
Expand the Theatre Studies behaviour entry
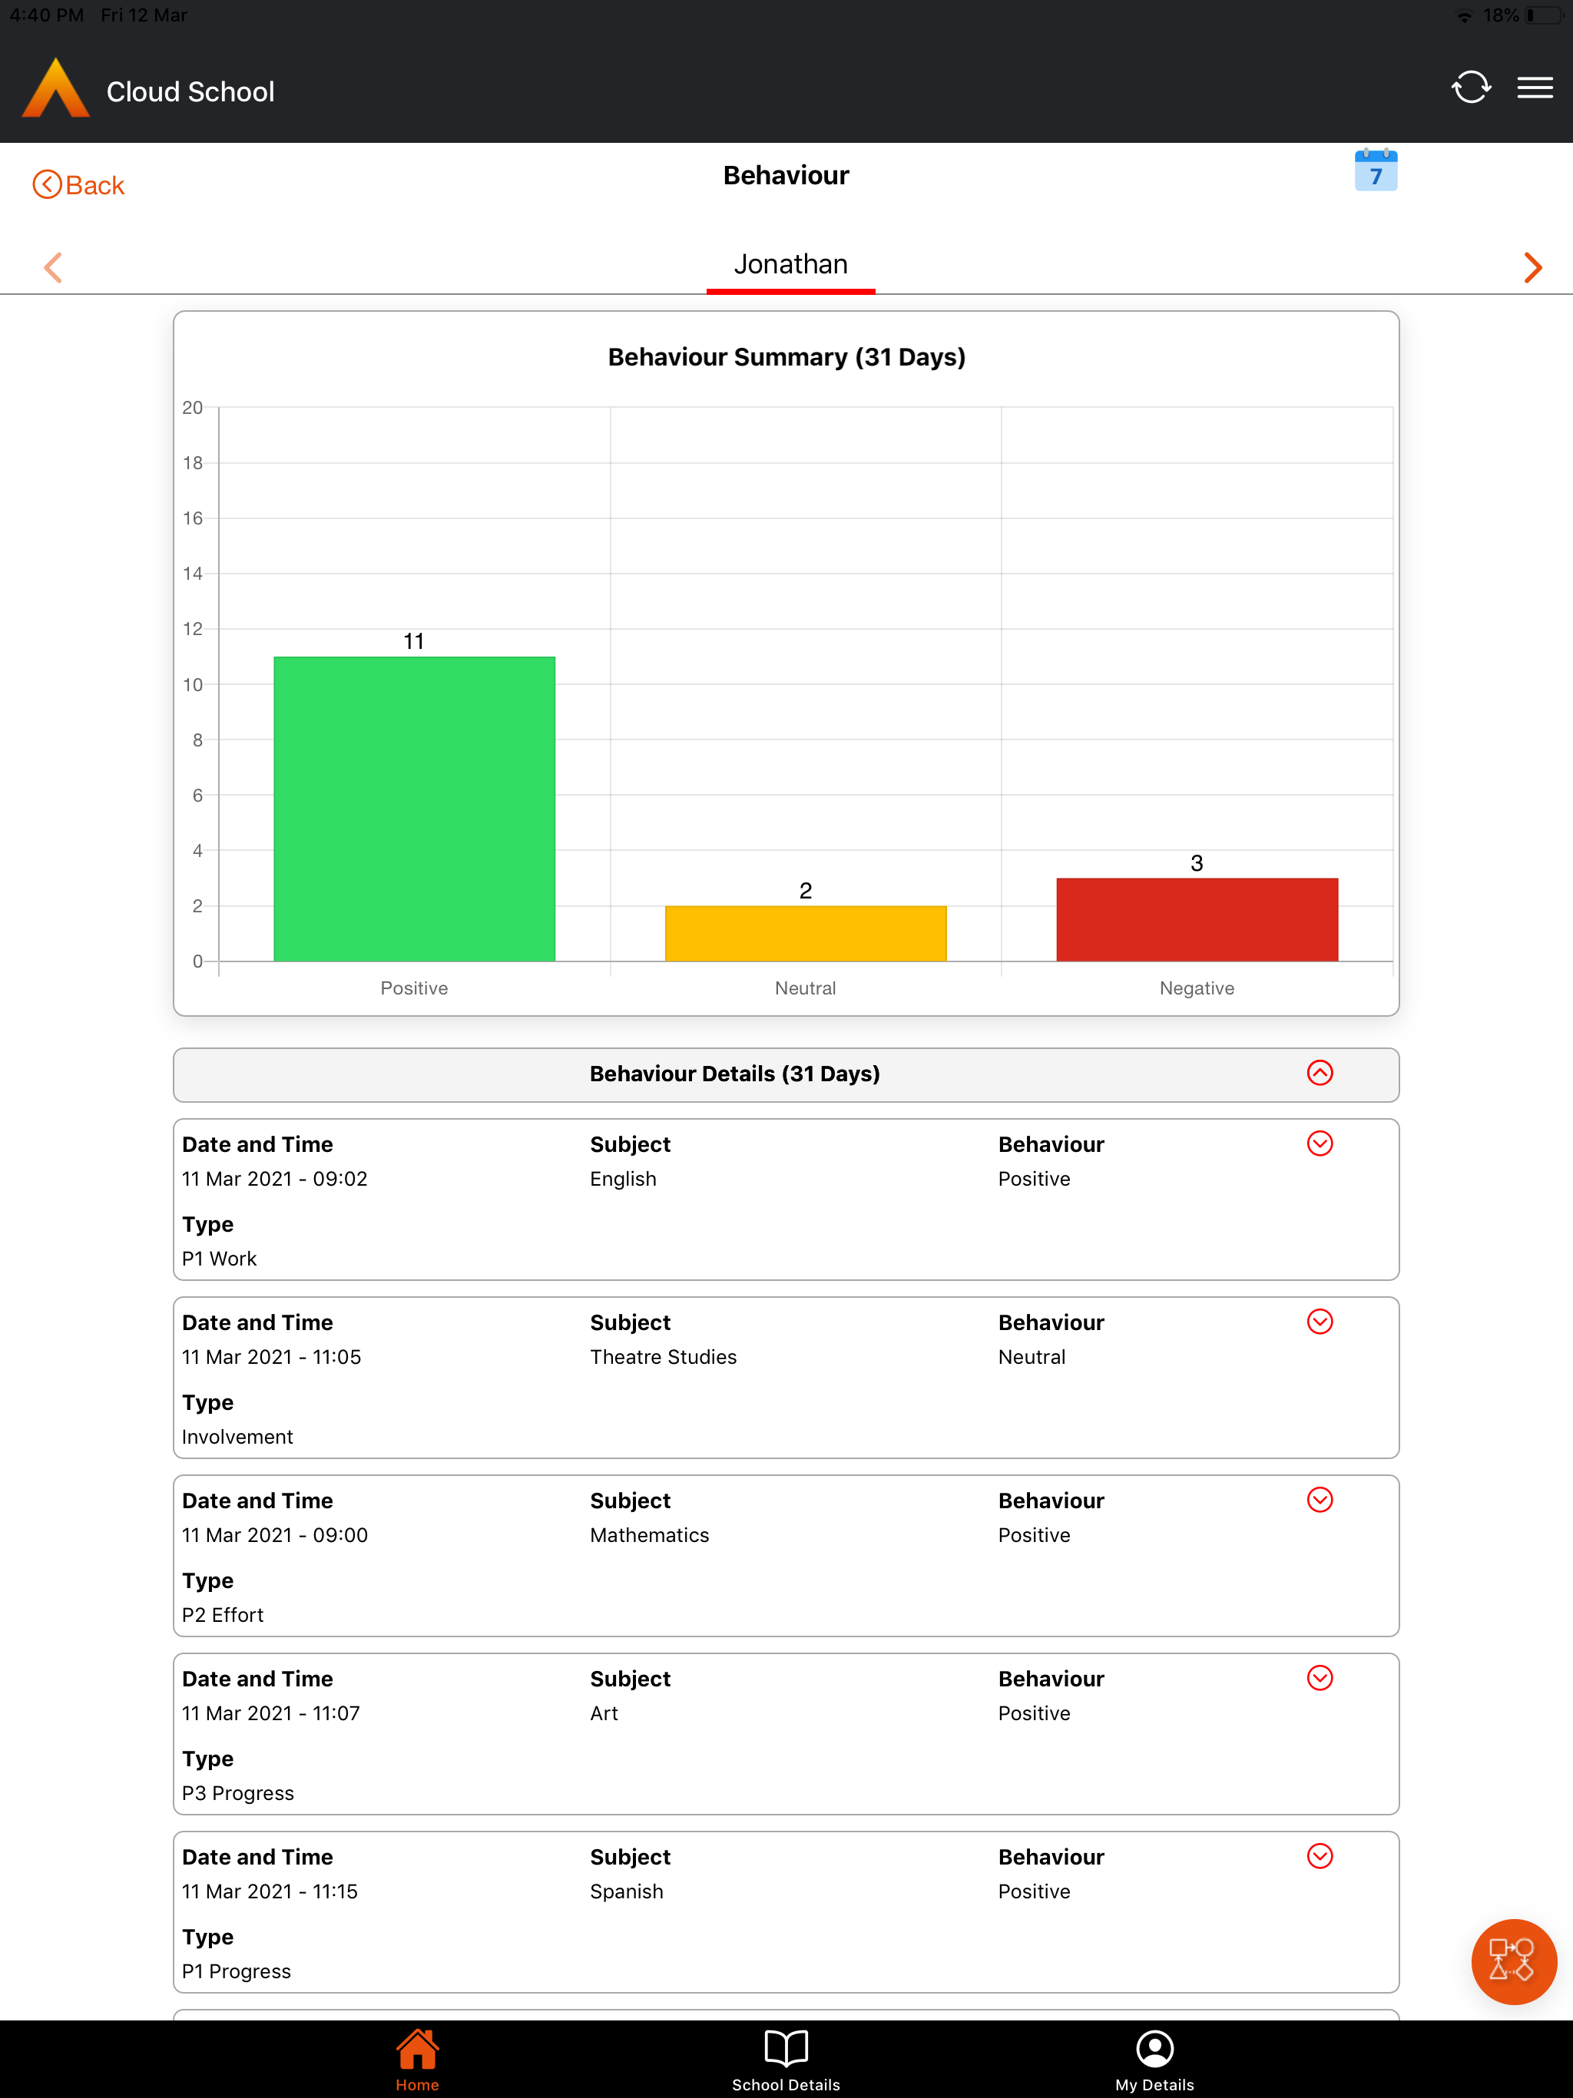[x=1320, y=1322]
